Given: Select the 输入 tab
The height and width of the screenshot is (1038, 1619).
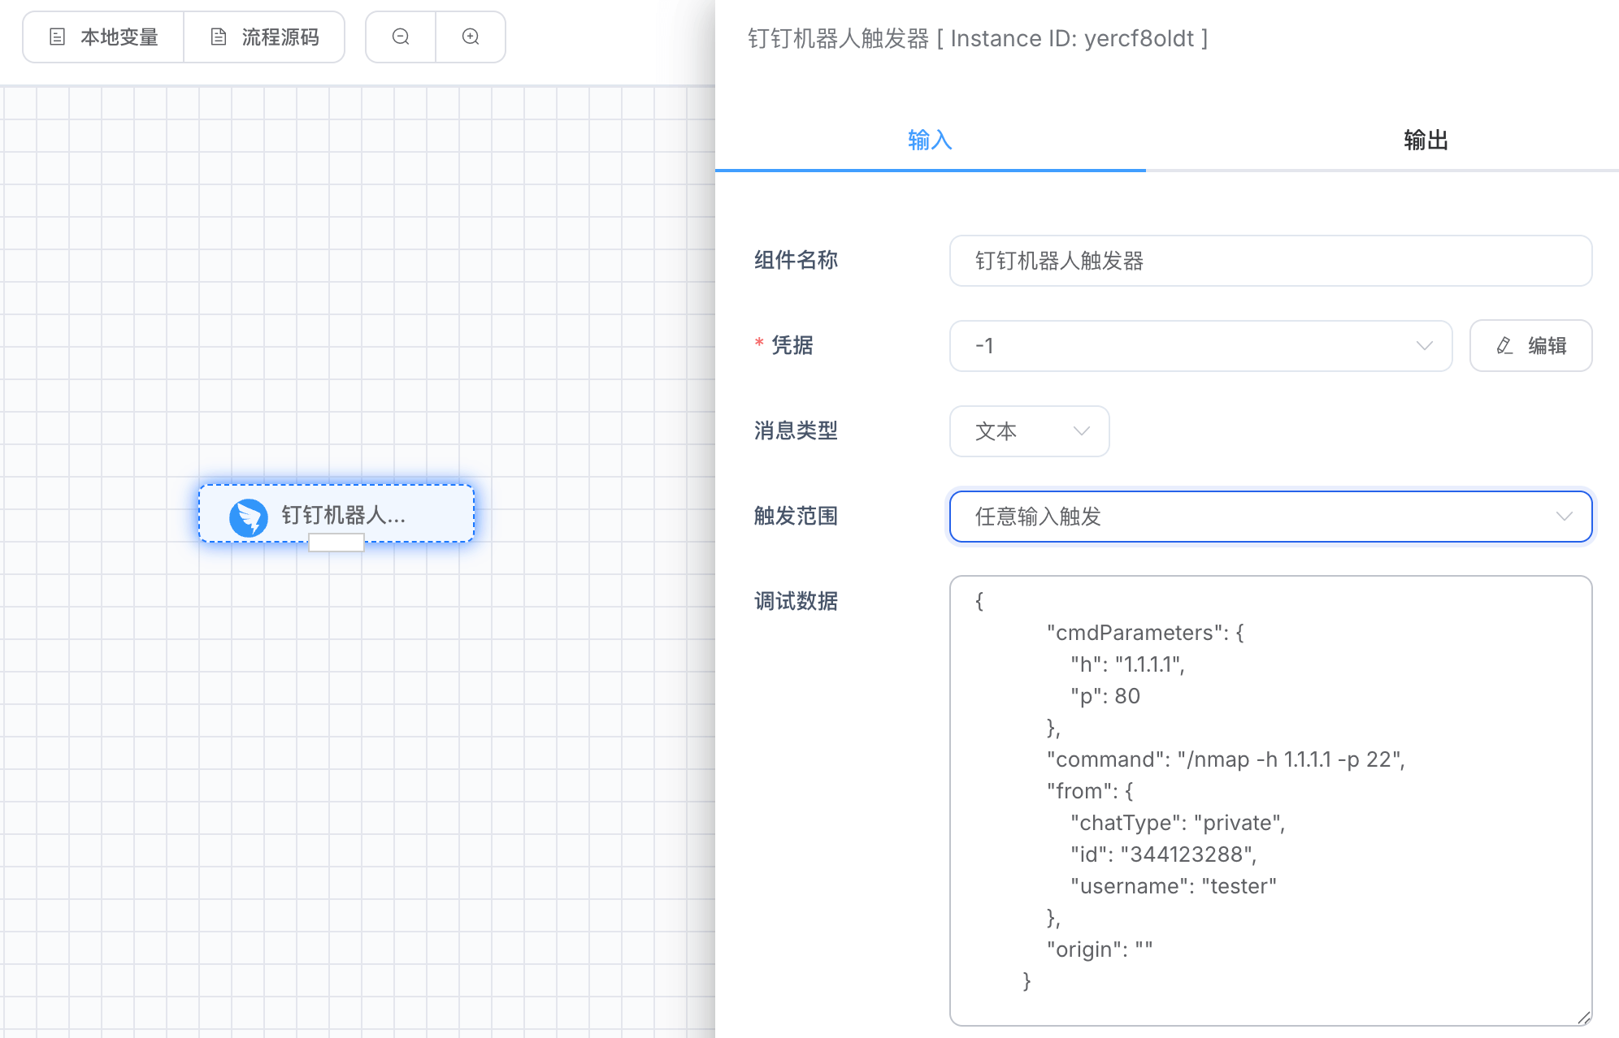Looking at the screenshot, I should point(930,140).
